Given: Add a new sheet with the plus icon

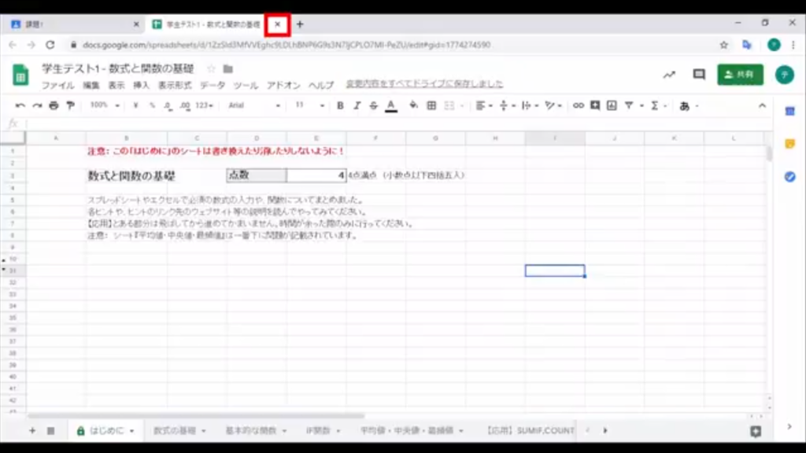Looking at the screenshot, I should click(32, 430).
